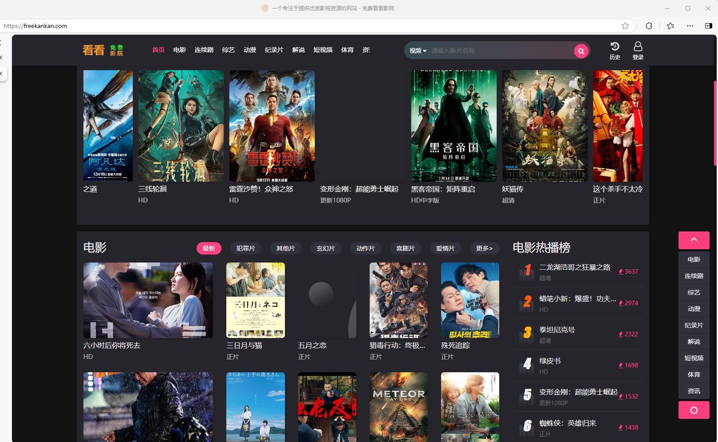Open the 电影 nav menu item
The image size is (718, 442).
pyautogui.click(x=180, y=50)
